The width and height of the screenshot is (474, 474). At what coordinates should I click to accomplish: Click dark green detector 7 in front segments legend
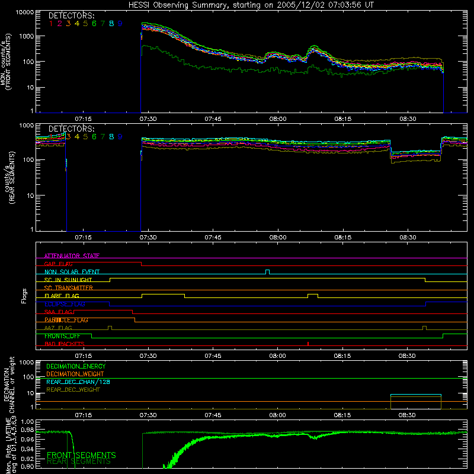(x=103, y=24)
